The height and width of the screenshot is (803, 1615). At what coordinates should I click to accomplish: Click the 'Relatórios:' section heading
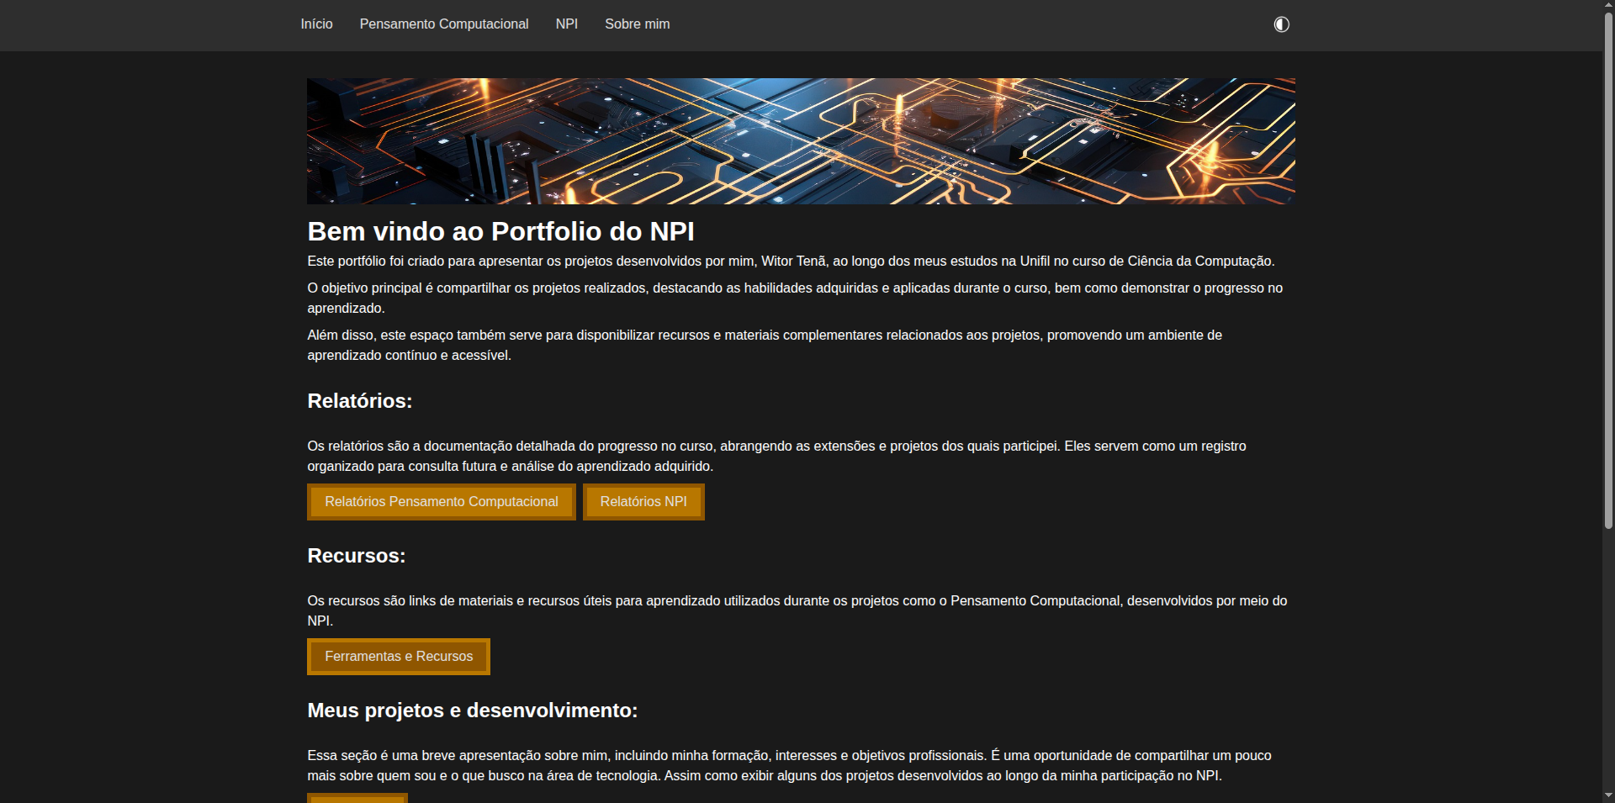(x=359, y=401)
